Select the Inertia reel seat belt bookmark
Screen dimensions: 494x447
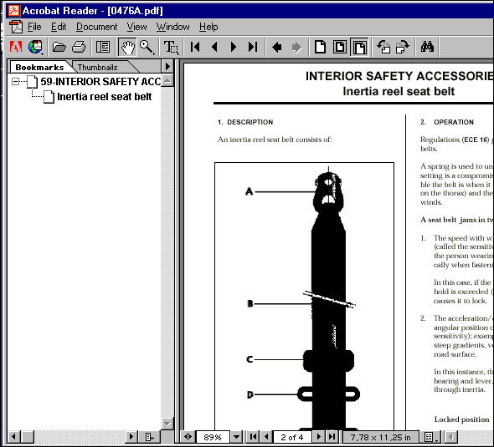105,97
